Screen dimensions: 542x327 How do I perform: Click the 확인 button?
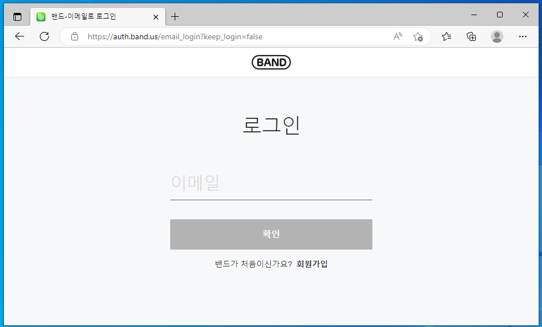[x=271, y=234]
